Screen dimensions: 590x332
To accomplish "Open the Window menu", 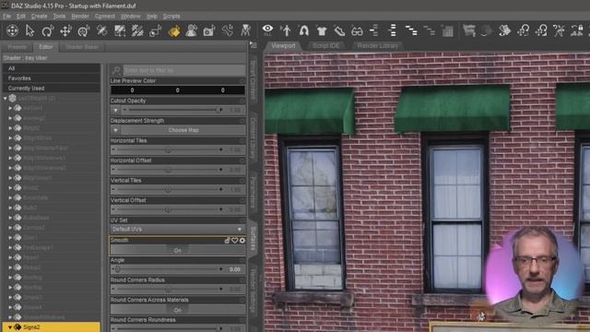I will coord(131,17).
